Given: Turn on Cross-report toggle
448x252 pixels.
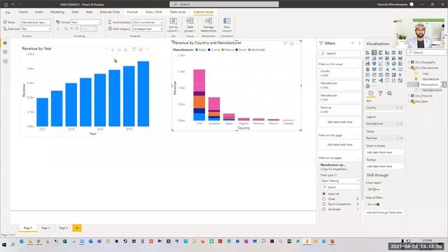Looking at the screenshot, I should (376, 190).
